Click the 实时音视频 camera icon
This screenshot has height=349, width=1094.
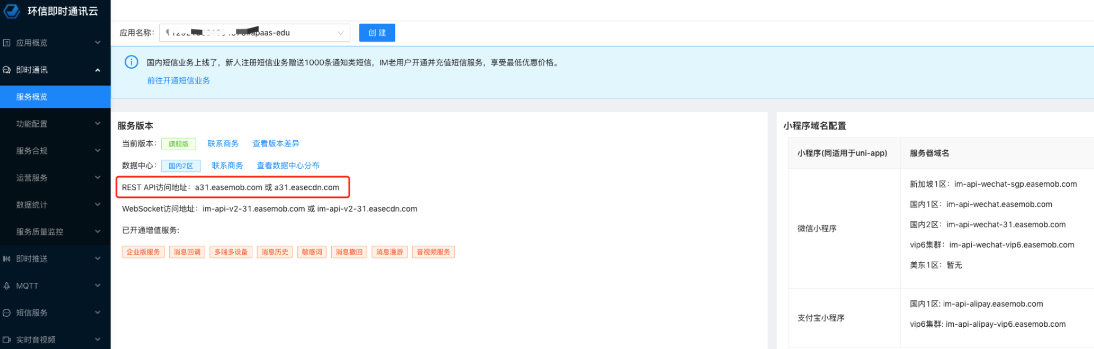(7, 339)
